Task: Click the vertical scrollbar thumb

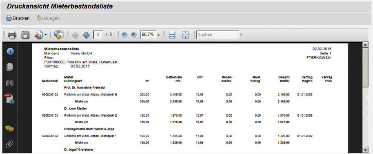Action: [365, 68]
